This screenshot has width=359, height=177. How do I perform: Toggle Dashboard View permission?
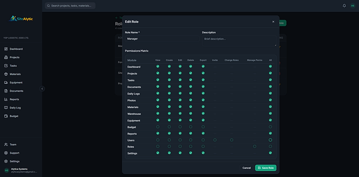(x=158, y=66)
